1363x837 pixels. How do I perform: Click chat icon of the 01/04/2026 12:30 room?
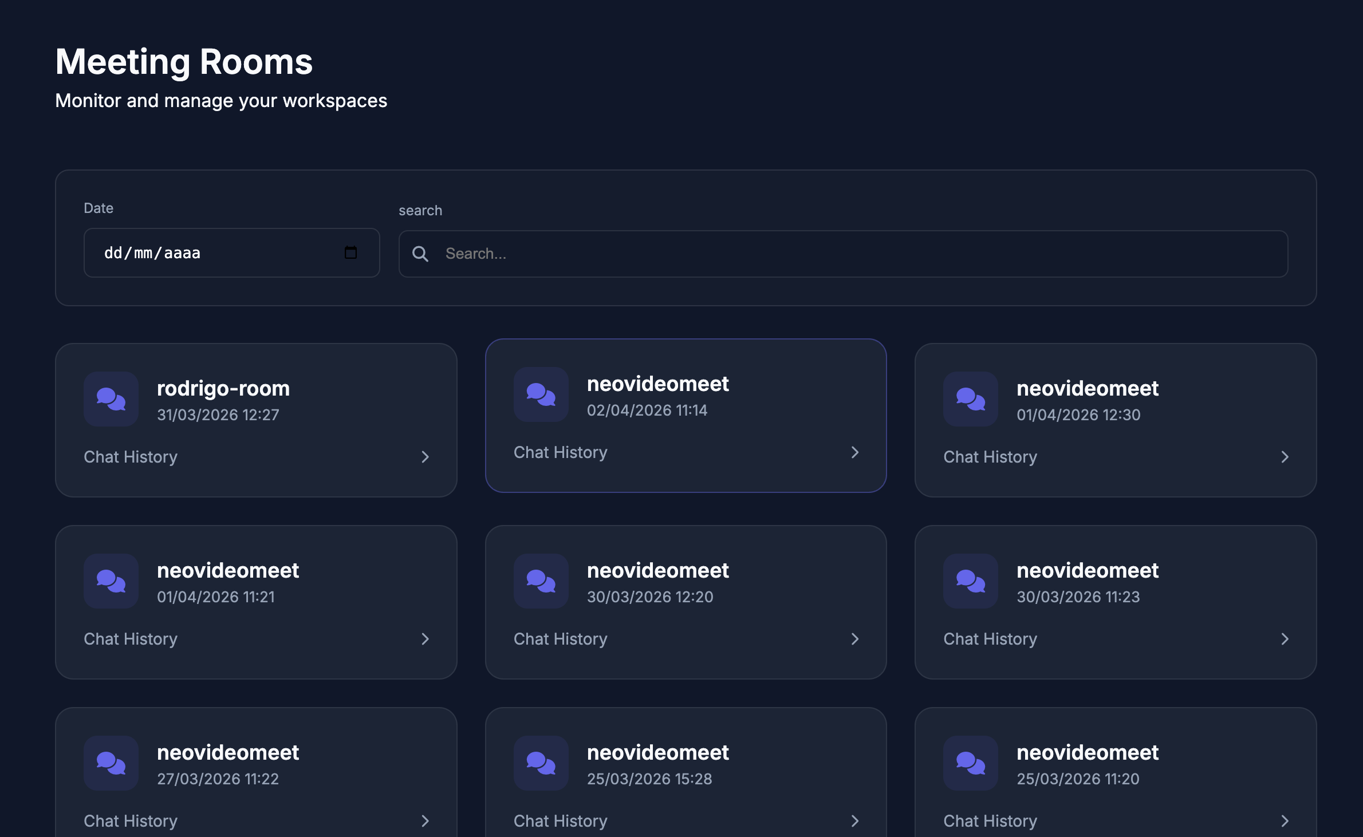(x=971, y=399)
